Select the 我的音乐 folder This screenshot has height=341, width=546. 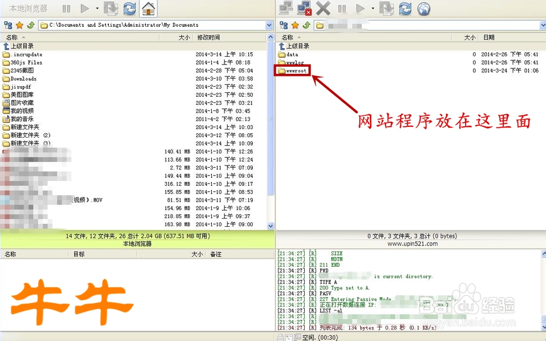pyautogui.click(x=18, y=119)
